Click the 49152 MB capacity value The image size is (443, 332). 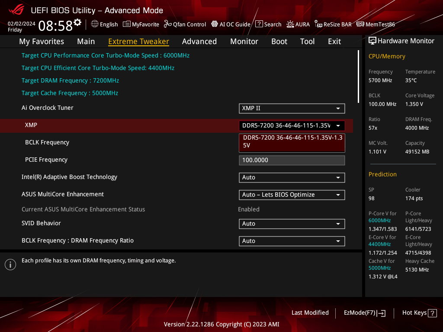pos(417,152)
